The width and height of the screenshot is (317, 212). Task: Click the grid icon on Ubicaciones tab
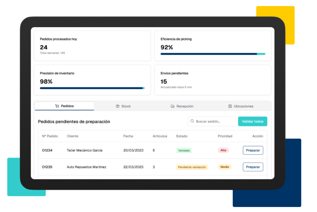[x=230, y=106]
